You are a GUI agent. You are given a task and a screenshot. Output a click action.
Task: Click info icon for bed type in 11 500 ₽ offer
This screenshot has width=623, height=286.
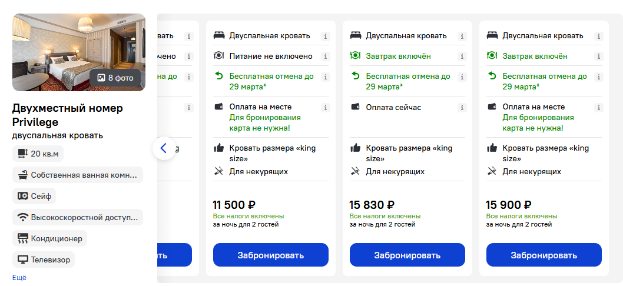(326, 36)
